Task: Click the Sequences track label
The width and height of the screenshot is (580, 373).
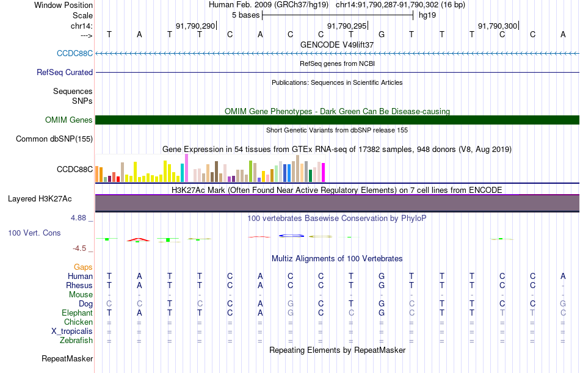Action: (73, 91)
